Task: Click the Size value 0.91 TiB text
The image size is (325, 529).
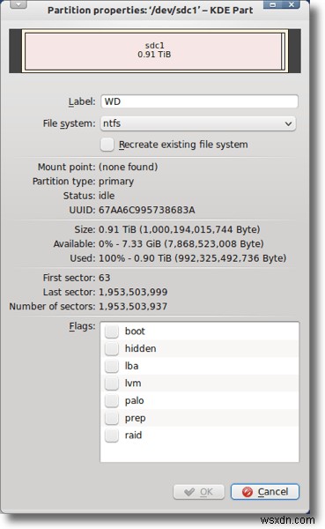Action: click(x=180, y=229)
